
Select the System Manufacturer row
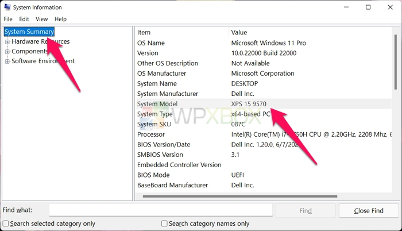[x=264, y=94]
